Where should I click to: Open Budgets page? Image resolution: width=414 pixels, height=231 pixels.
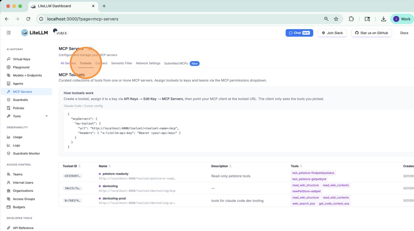tap(19, 207)
